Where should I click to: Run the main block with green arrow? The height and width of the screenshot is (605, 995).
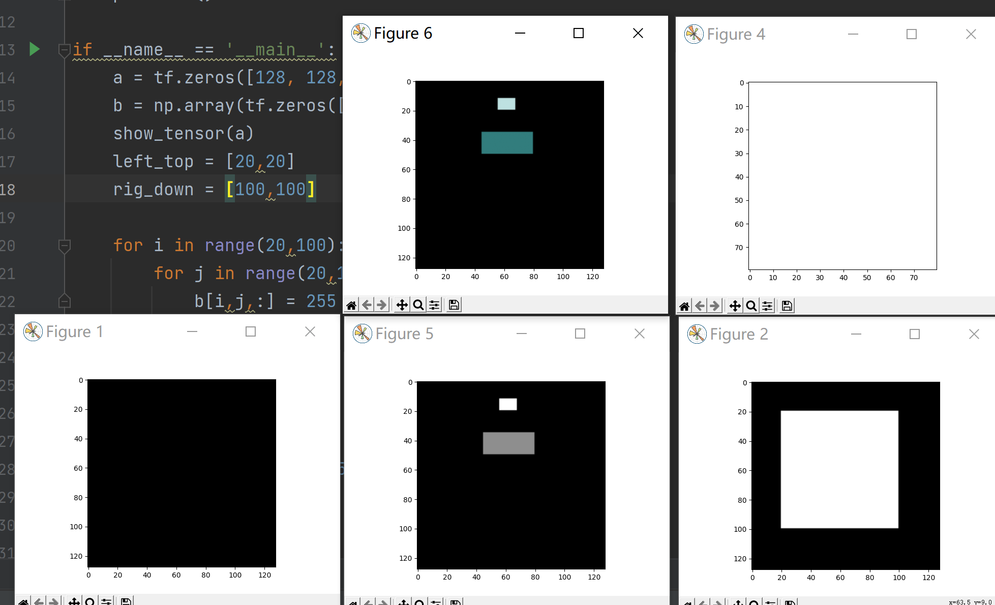pos(35,49)
